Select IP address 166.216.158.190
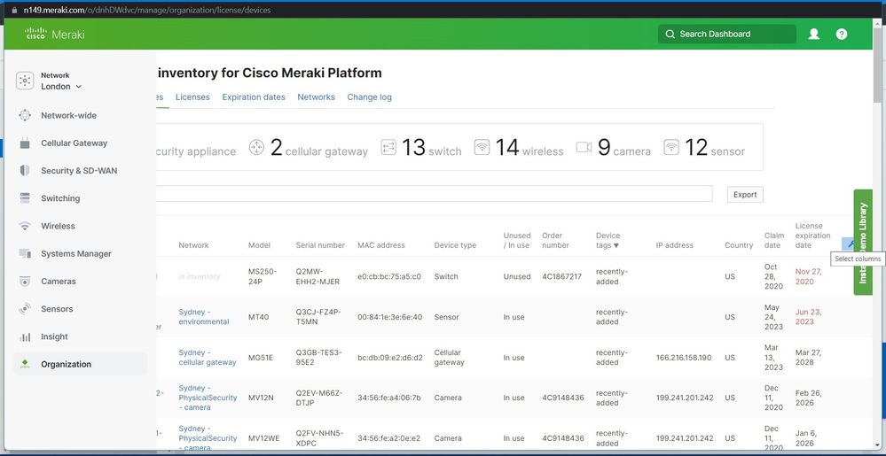Viewport: 886px width, 456px height. [x=684, y=358]
